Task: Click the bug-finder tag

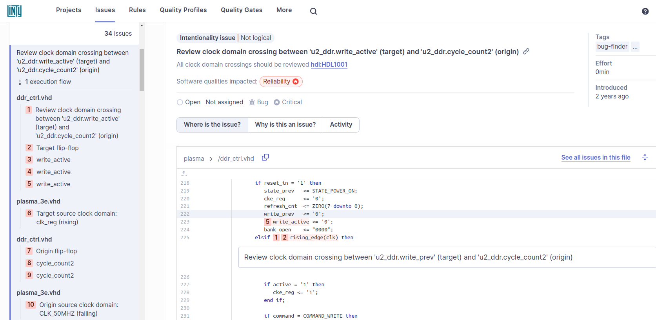Action: 612,47
